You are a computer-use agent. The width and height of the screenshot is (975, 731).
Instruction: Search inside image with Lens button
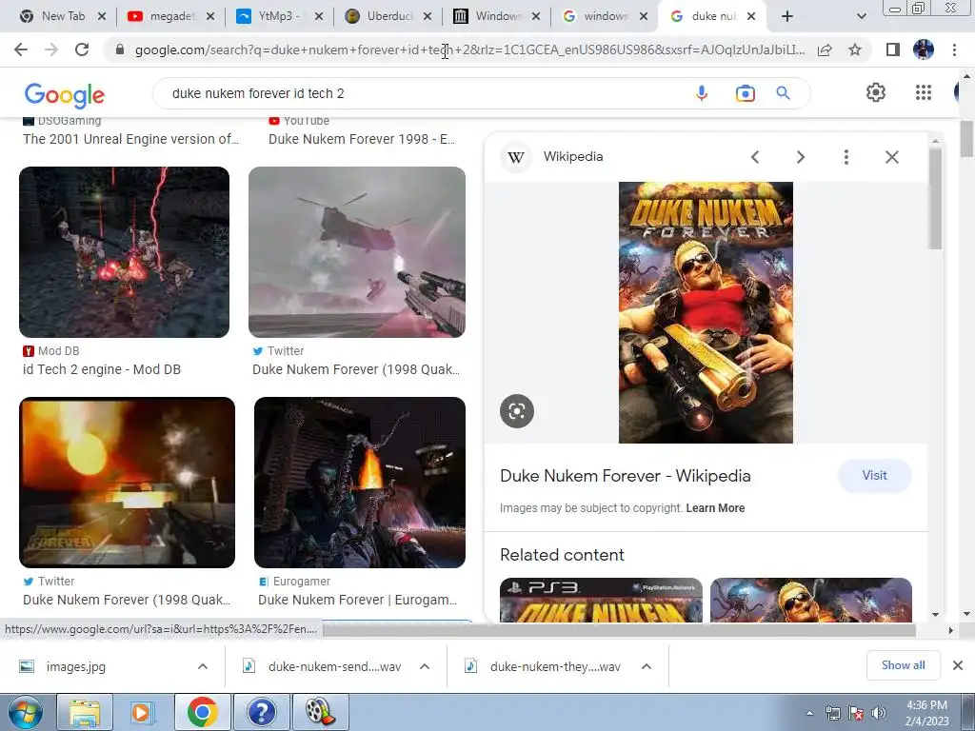(517, 411)
